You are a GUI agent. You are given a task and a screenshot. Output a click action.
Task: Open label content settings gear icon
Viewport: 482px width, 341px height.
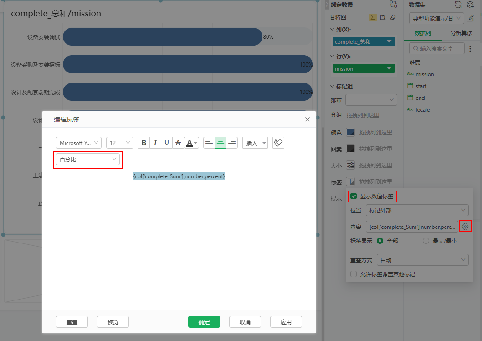pyautogui.click(x=465, y=227)
